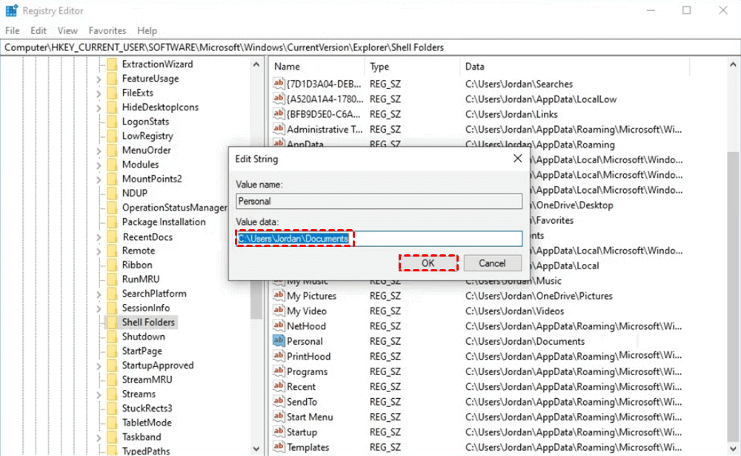741x456 pixels.
Task: Click the values pane scroll down arrow
Action: pyautogui.click(x=733, y=449)
